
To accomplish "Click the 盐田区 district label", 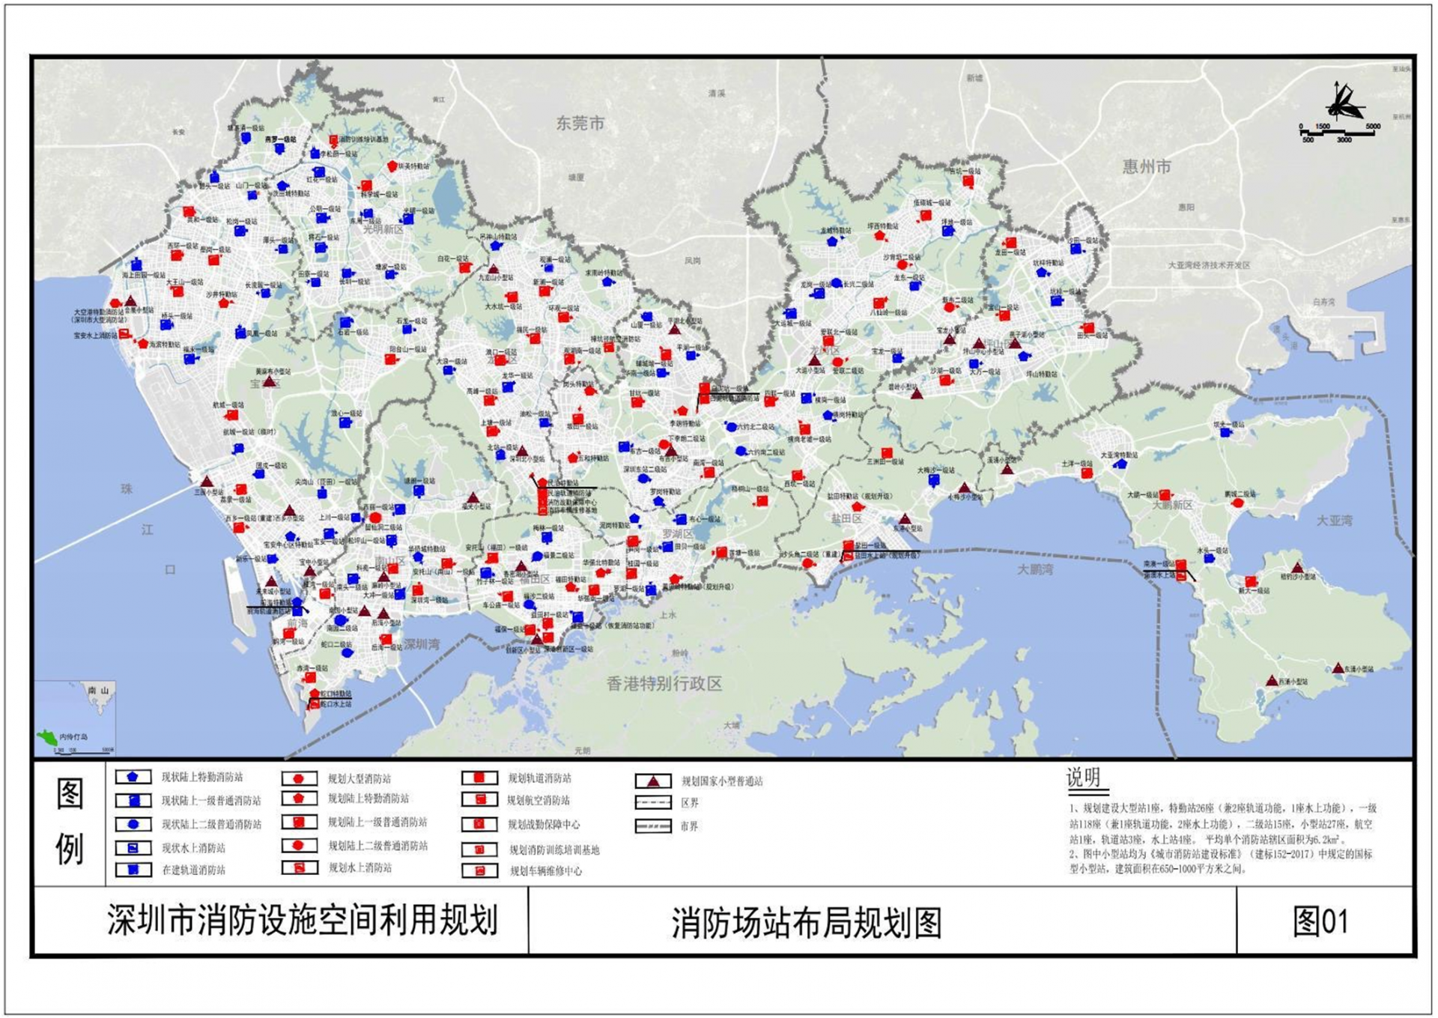I will pos(846,518).
